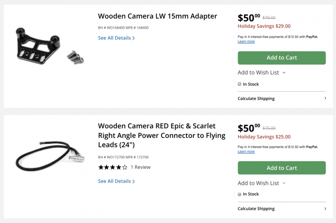Viewport: 336px width, 223px height.
Task: Expand Calculate Shipping for the Adapter
Action: [x=256, y=98]
